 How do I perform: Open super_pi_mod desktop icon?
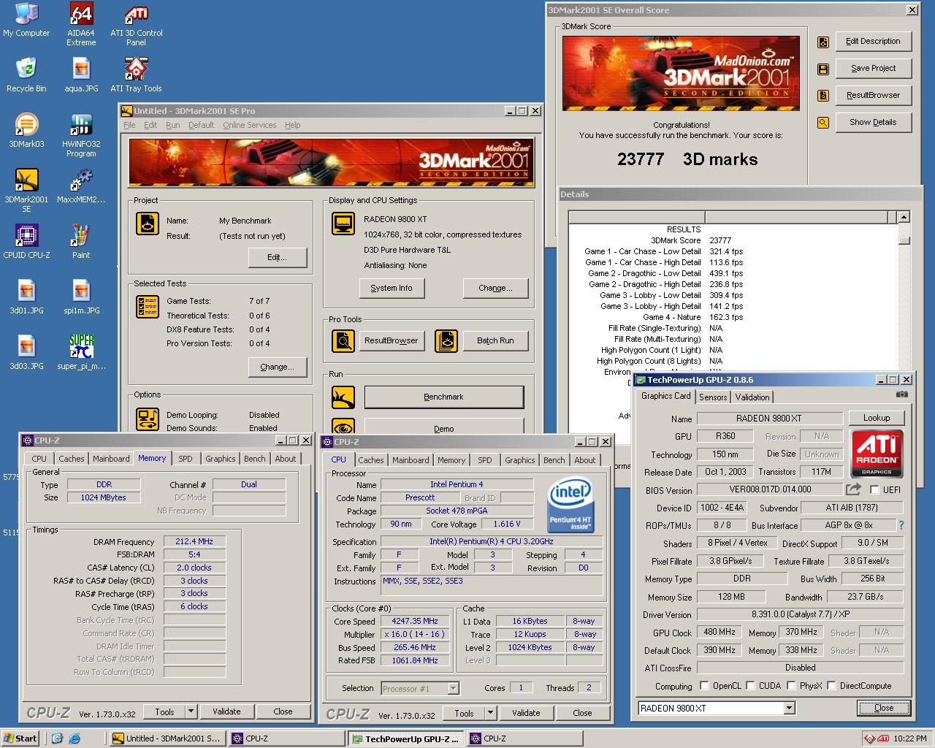pyautogui.click(x=81, y=353)
